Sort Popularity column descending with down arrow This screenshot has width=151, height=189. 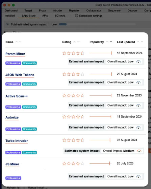pos(111,42)
